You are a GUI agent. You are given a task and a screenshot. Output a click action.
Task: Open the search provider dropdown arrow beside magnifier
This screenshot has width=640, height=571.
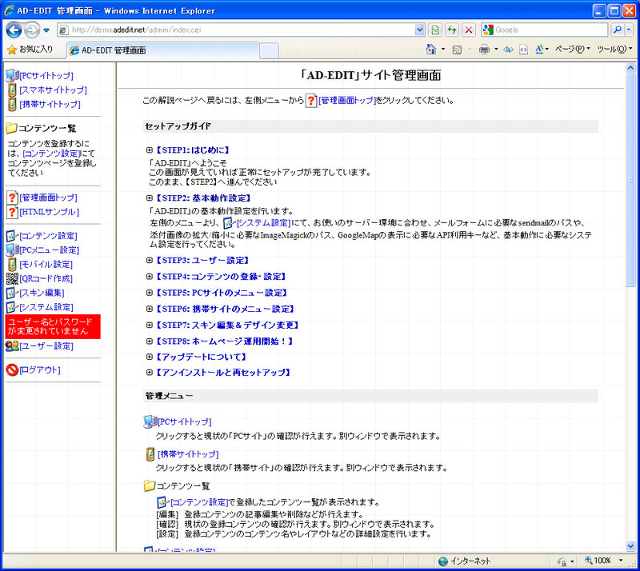point(629,30)
